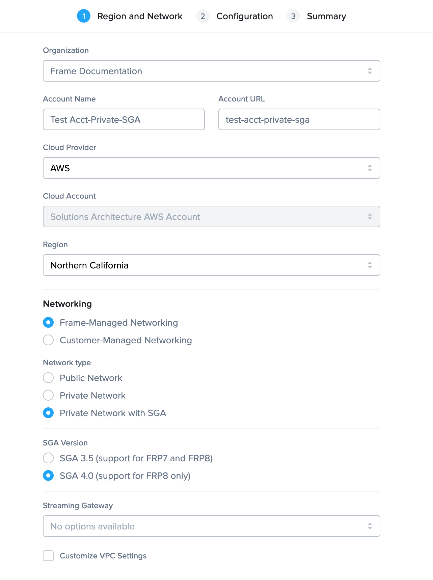Click the step 3 circle icon
The image size is (433, 580).
(293, 16)
